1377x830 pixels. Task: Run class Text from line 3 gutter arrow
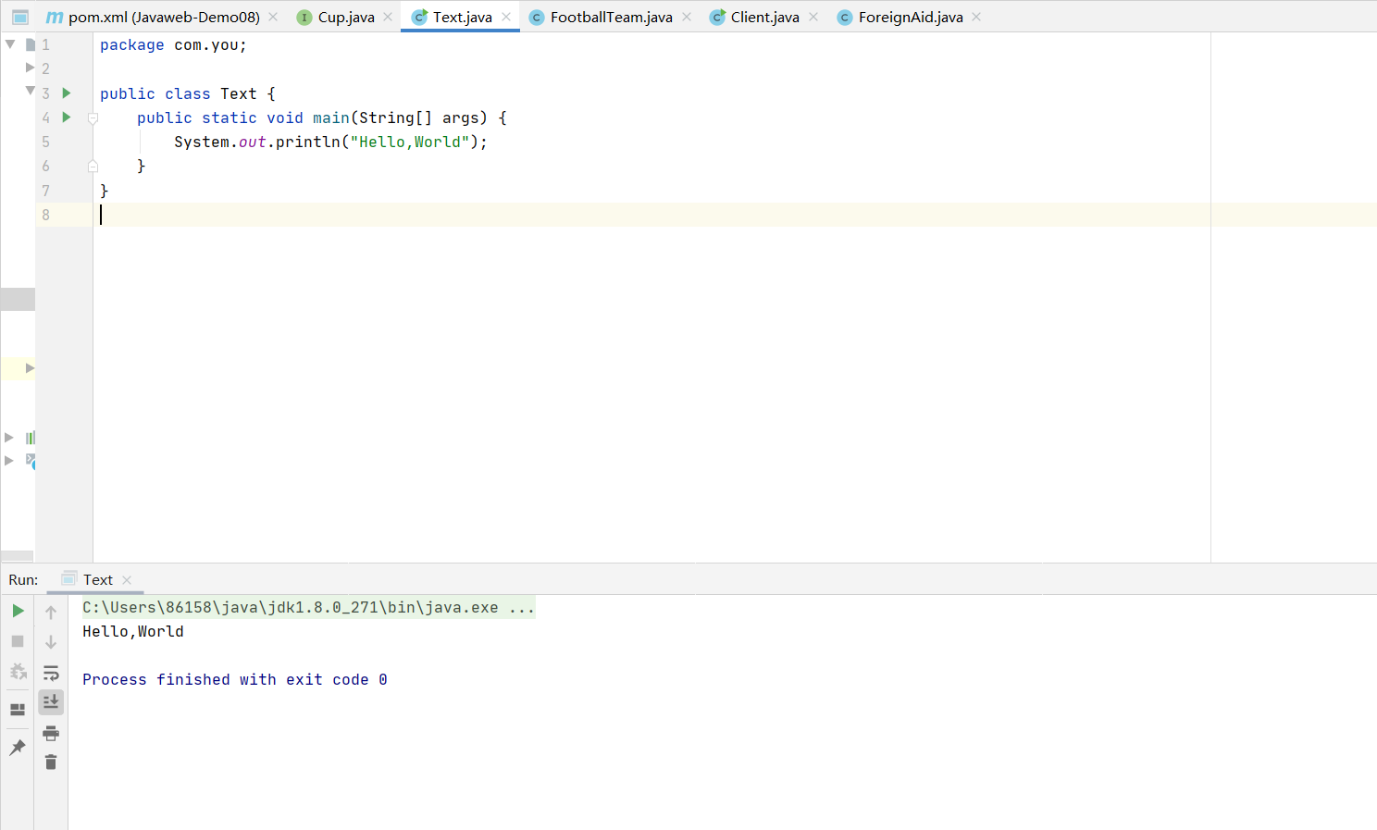point(67,93)
